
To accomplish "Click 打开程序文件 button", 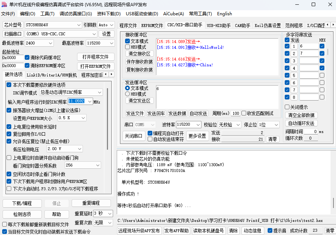I will click(96, 57).
